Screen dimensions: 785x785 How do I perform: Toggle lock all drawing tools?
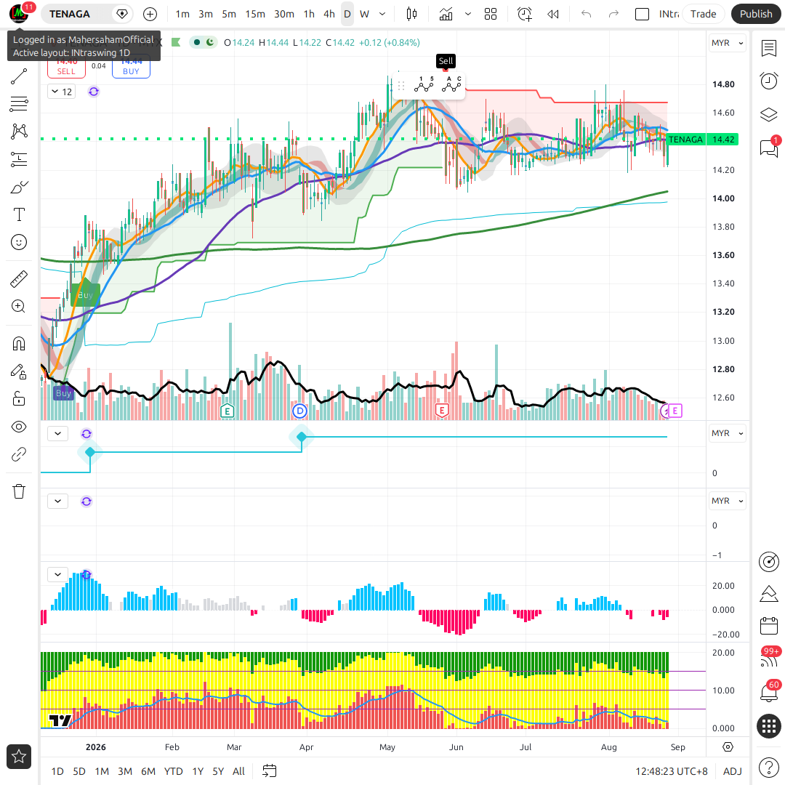[19, 399]
